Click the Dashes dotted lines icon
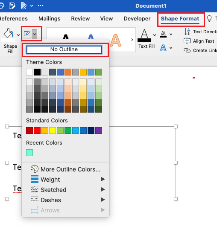The height and width of the screenshot is (235, 217). (x=35, y=200)
